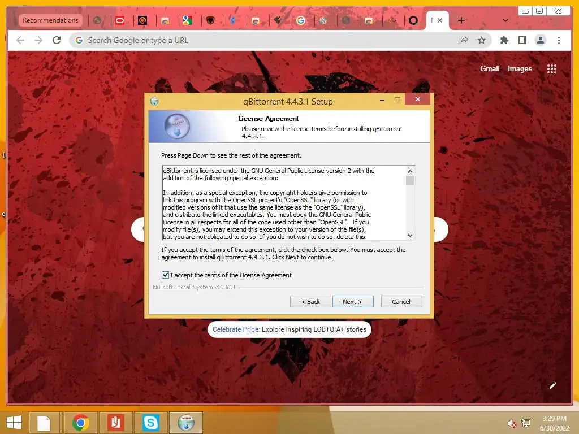Click the Chrome forward arrow
Screen dimensions: 579x434
point(38,40)
